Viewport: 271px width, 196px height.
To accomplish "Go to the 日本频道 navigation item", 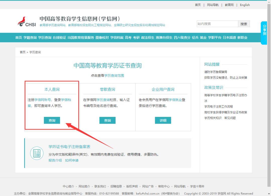I will [229, 38].
